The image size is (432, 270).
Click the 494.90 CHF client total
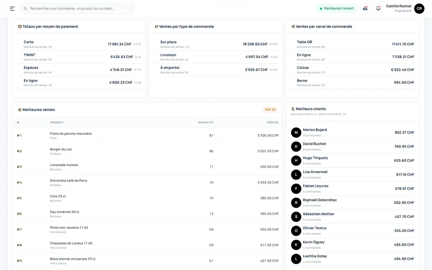(404, 259)
